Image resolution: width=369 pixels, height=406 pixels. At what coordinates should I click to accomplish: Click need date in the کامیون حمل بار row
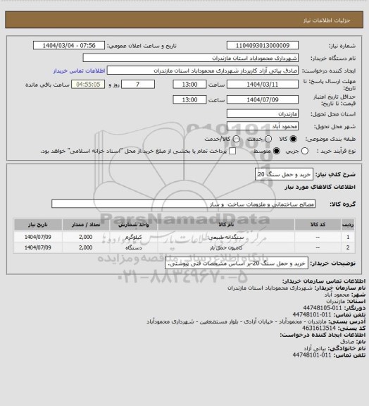click(x=38, y=247)
